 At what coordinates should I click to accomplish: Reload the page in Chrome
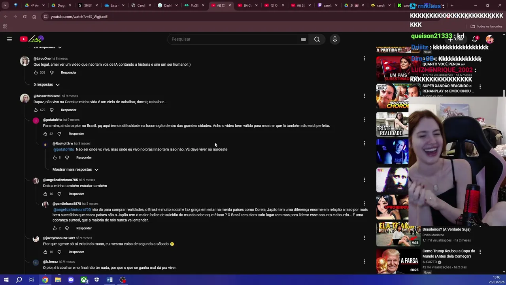point(25,17)
